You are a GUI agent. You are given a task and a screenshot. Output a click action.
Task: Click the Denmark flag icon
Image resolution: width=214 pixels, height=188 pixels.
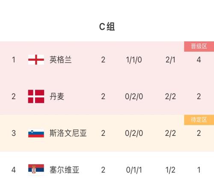[x=36, y=96]
